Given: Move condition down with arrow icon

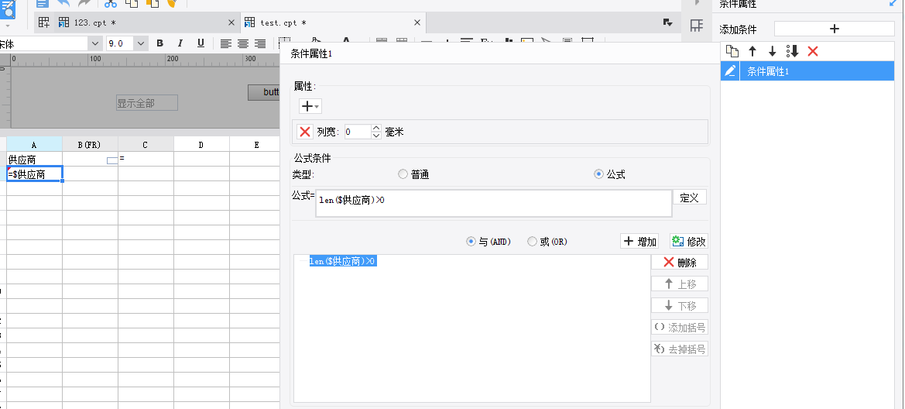Looking at the screenshot, I should point(772,51).
